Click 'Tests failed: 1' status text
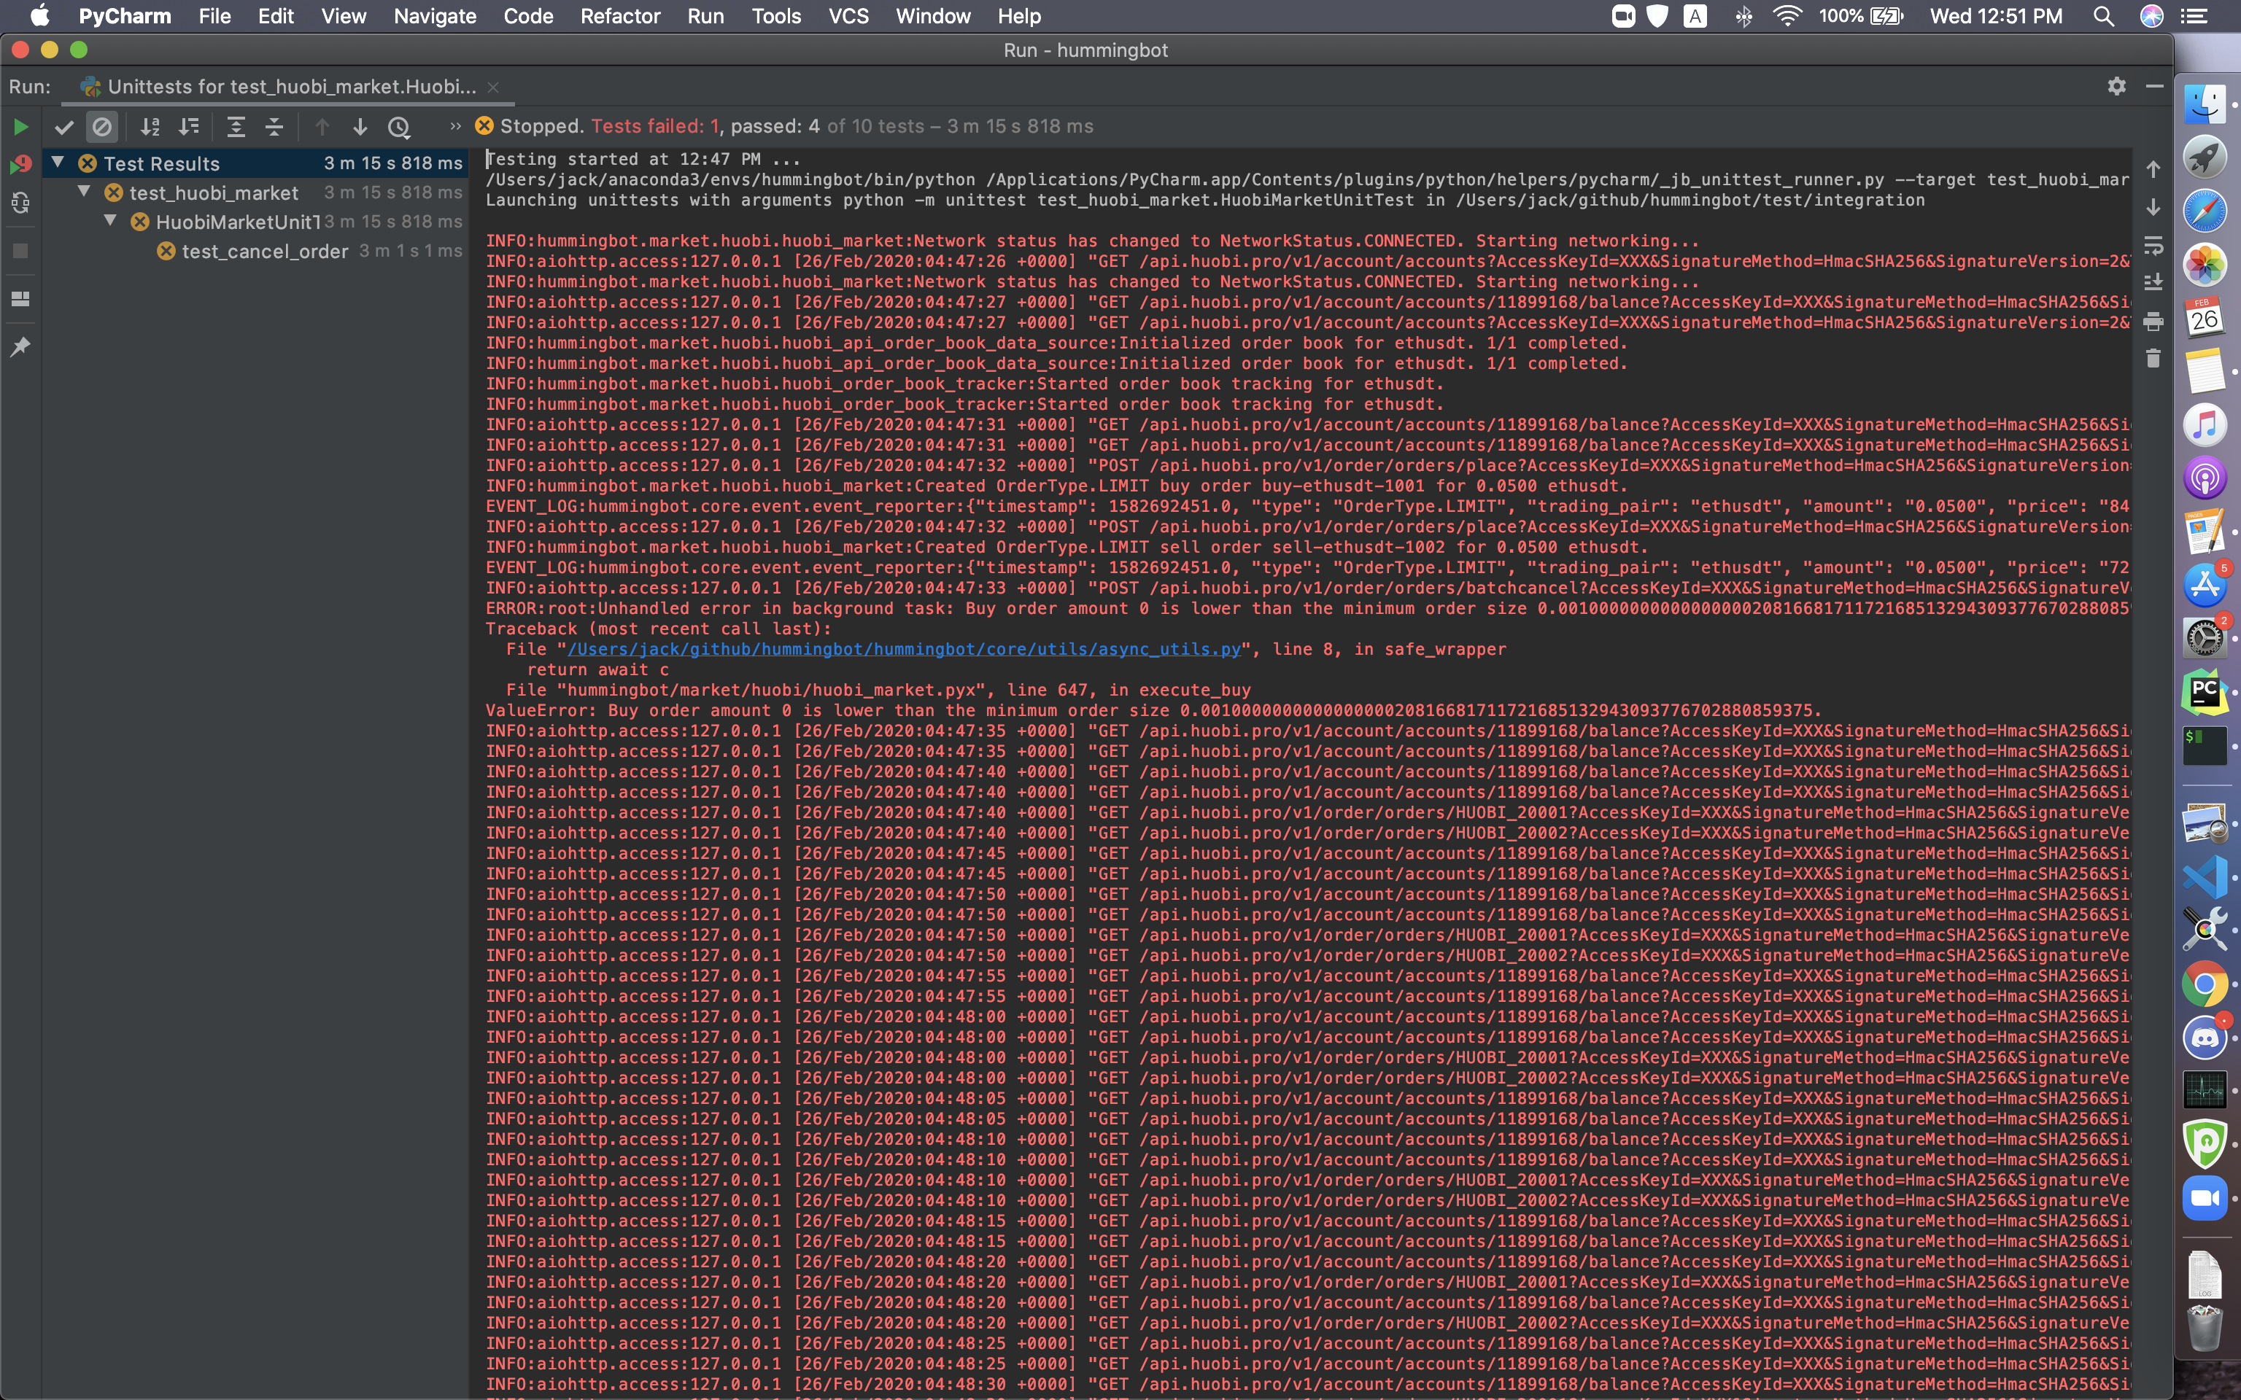The height and width of the screenshot is (1400, 2241). click(x=654, y=126)
